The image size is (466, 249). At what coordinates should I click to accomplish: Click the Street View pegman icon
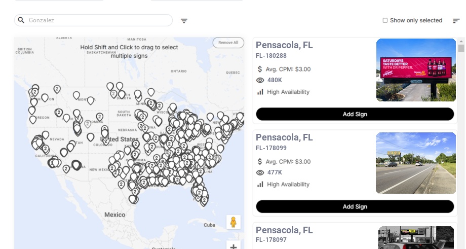click(x=233, y=222)
